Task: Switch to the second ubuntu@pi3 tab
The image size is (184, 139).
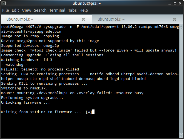Action: pos(137,19)
